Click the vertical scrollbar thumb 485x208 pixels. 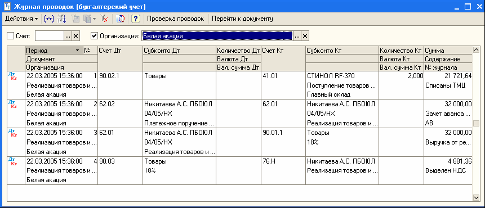pos(476,123)
